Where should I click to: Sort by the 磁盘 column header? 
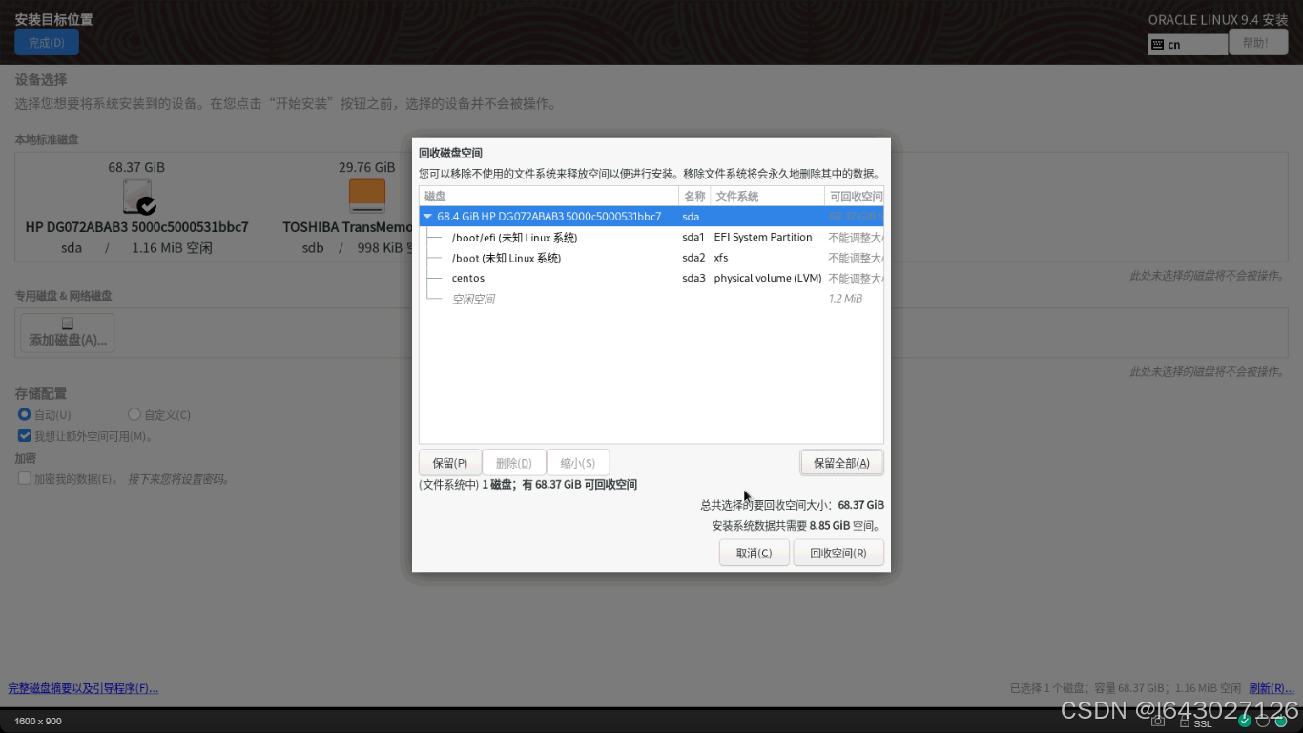(x=548, y=196)
